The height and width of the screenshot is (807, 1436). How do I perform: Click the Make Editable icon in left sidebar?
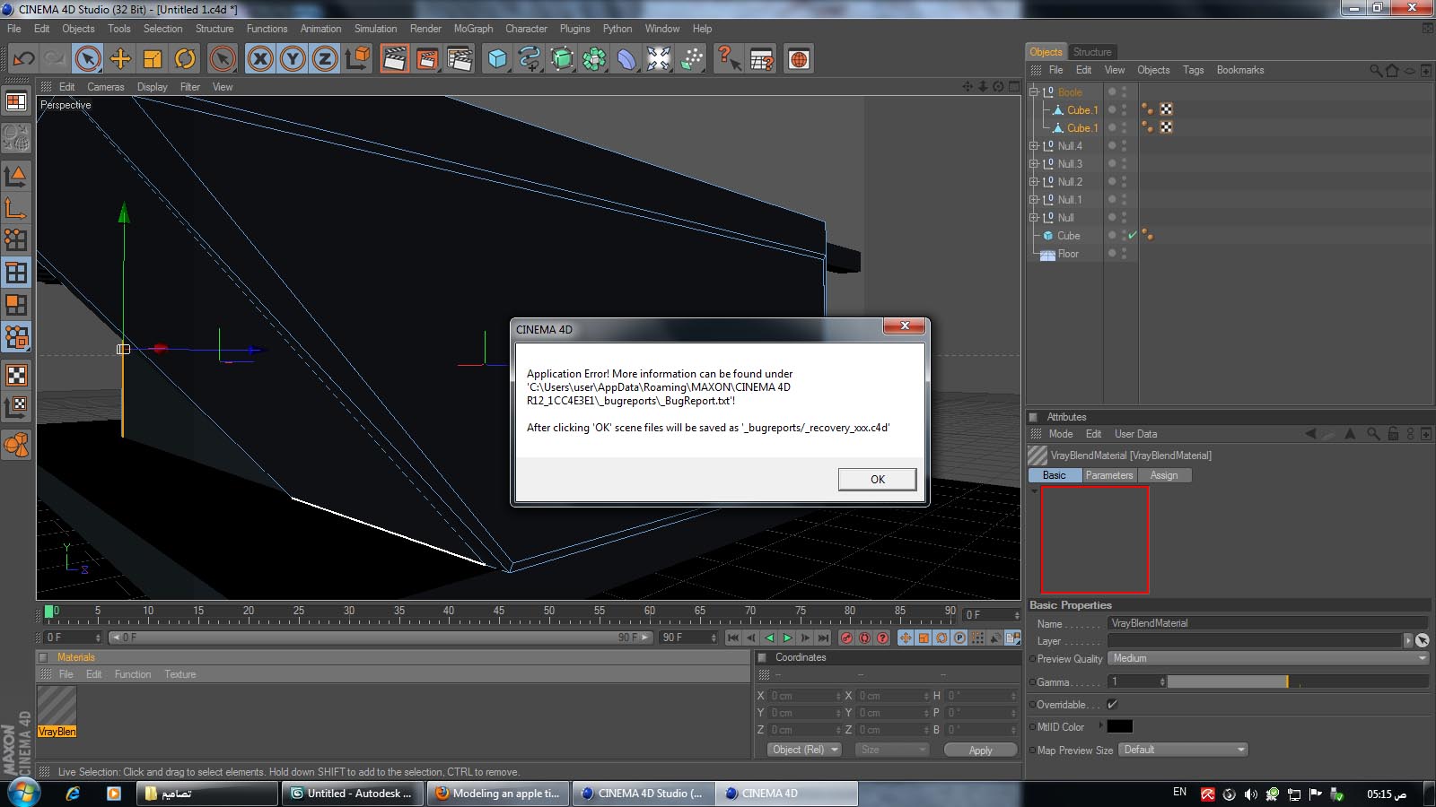16,136
